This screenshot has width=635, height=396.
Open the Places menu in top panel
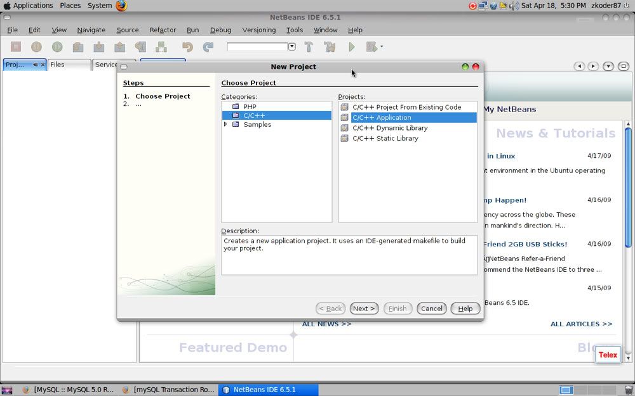click(x=70, y=6)
